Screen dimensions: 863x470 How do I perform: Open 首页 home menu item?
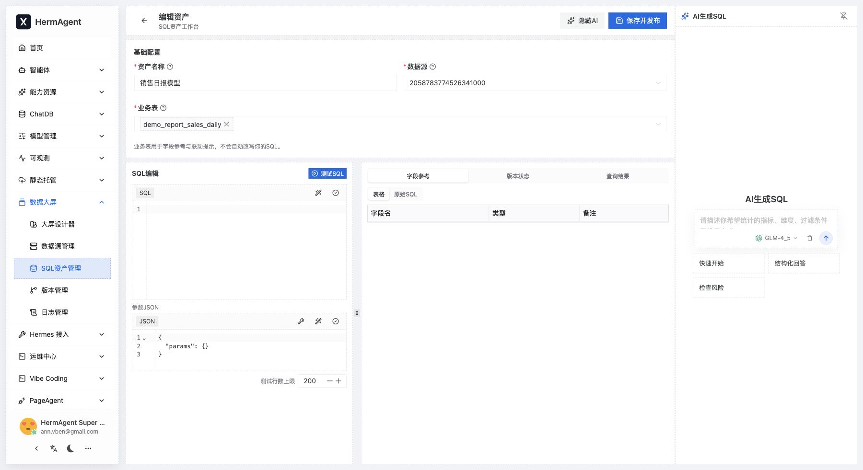pos(62,48)
